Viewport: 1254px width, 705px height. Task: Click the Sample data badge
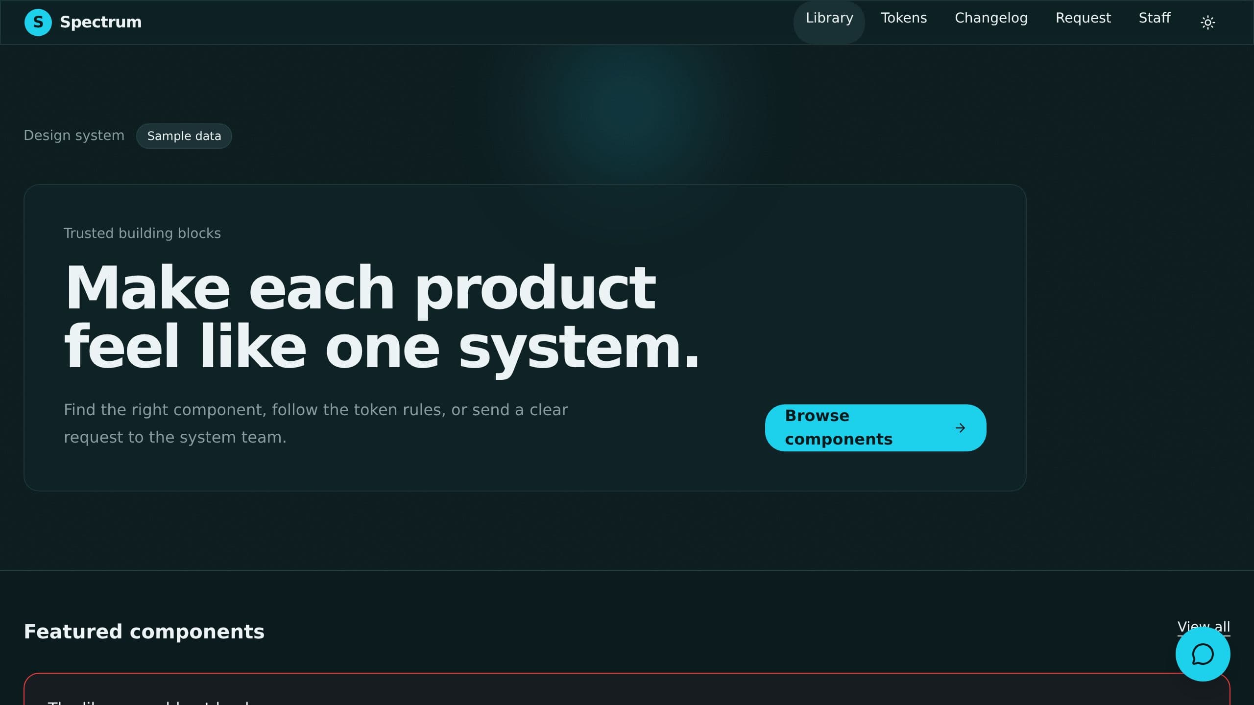pyautogui.click(x=184, y=136)
